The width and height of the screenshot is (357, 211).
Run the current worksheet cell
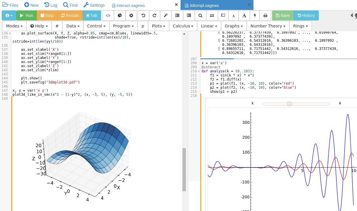tap(26, 15)
